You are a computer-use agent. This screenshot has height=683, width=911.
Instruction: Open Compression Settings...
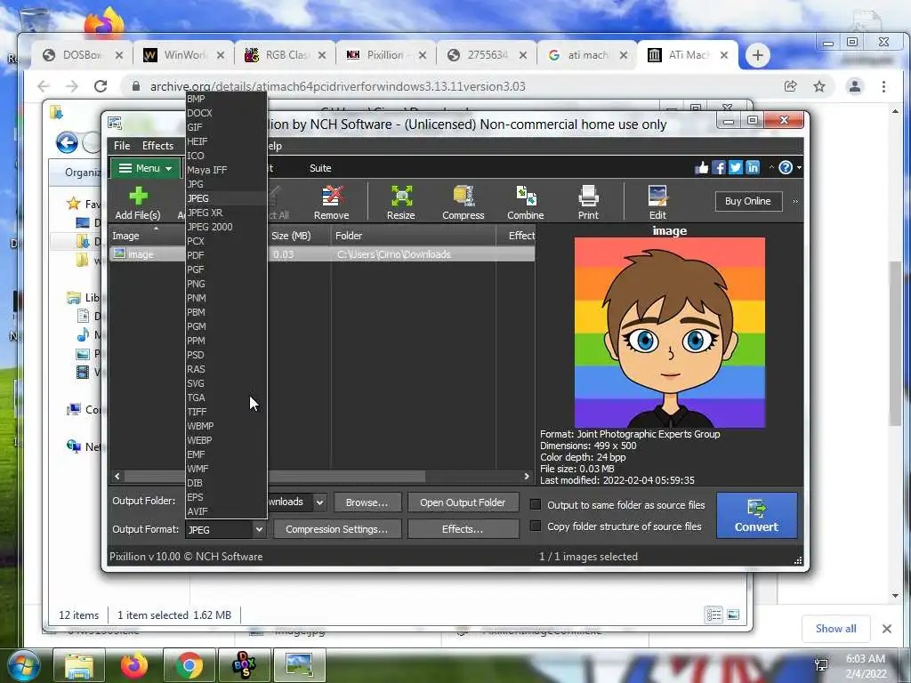[x=336, y=529]
